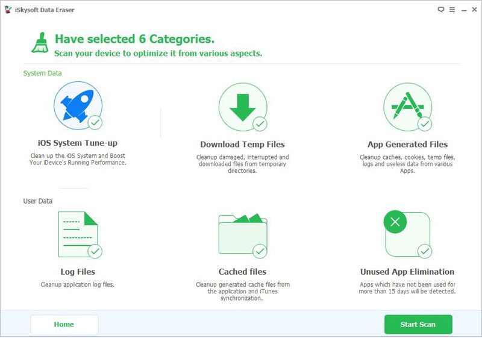Click the 'Log Files' title
This screenshot has width=482, height=338.
point(78,272)
